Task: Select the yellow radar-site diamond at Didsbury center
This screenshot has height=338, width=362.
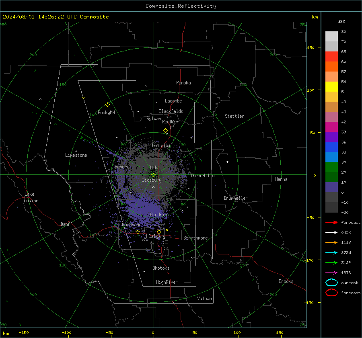Action: point(153,175)
